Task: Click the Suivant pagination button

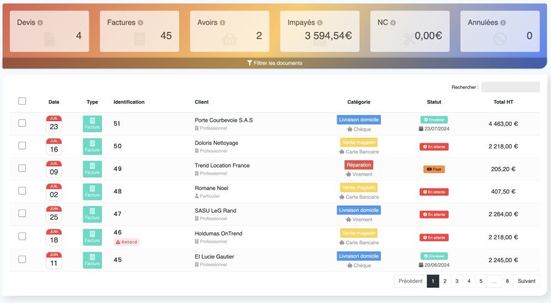Action: point(526,281)
